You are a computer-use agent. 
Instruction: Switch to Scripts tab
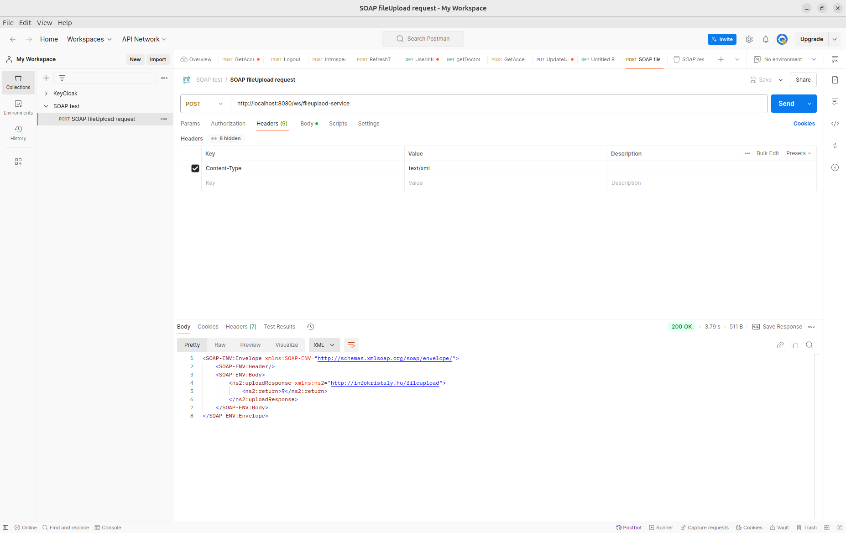click(338, 124)
